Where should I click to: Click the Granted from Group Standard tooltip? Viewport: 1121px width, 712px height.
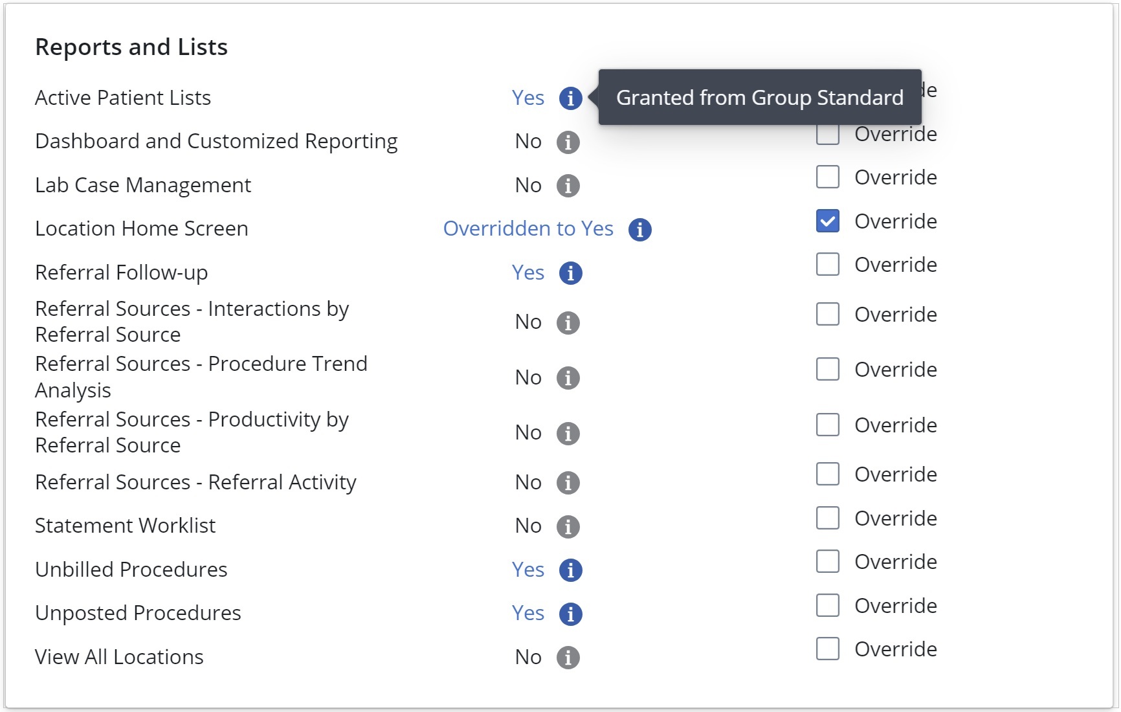[760, 97]
